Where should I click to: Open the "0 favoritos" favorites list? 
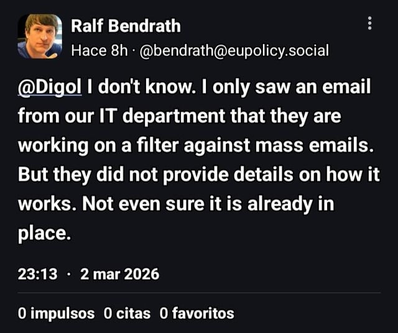tap(197, 313)
